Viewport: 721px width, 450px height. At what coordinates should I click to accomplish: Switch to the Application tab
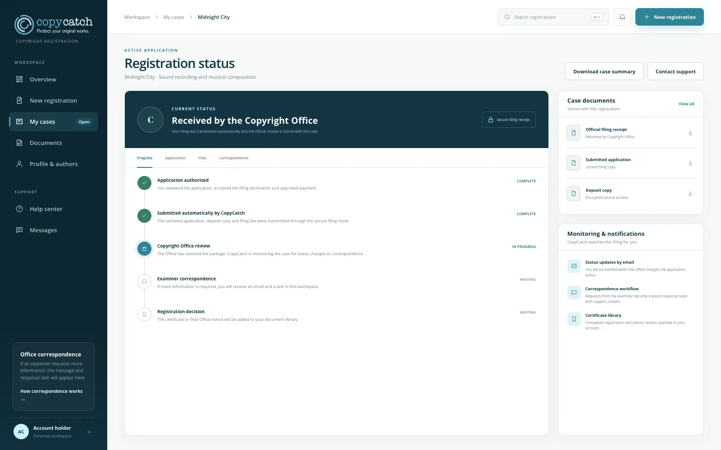175,158
